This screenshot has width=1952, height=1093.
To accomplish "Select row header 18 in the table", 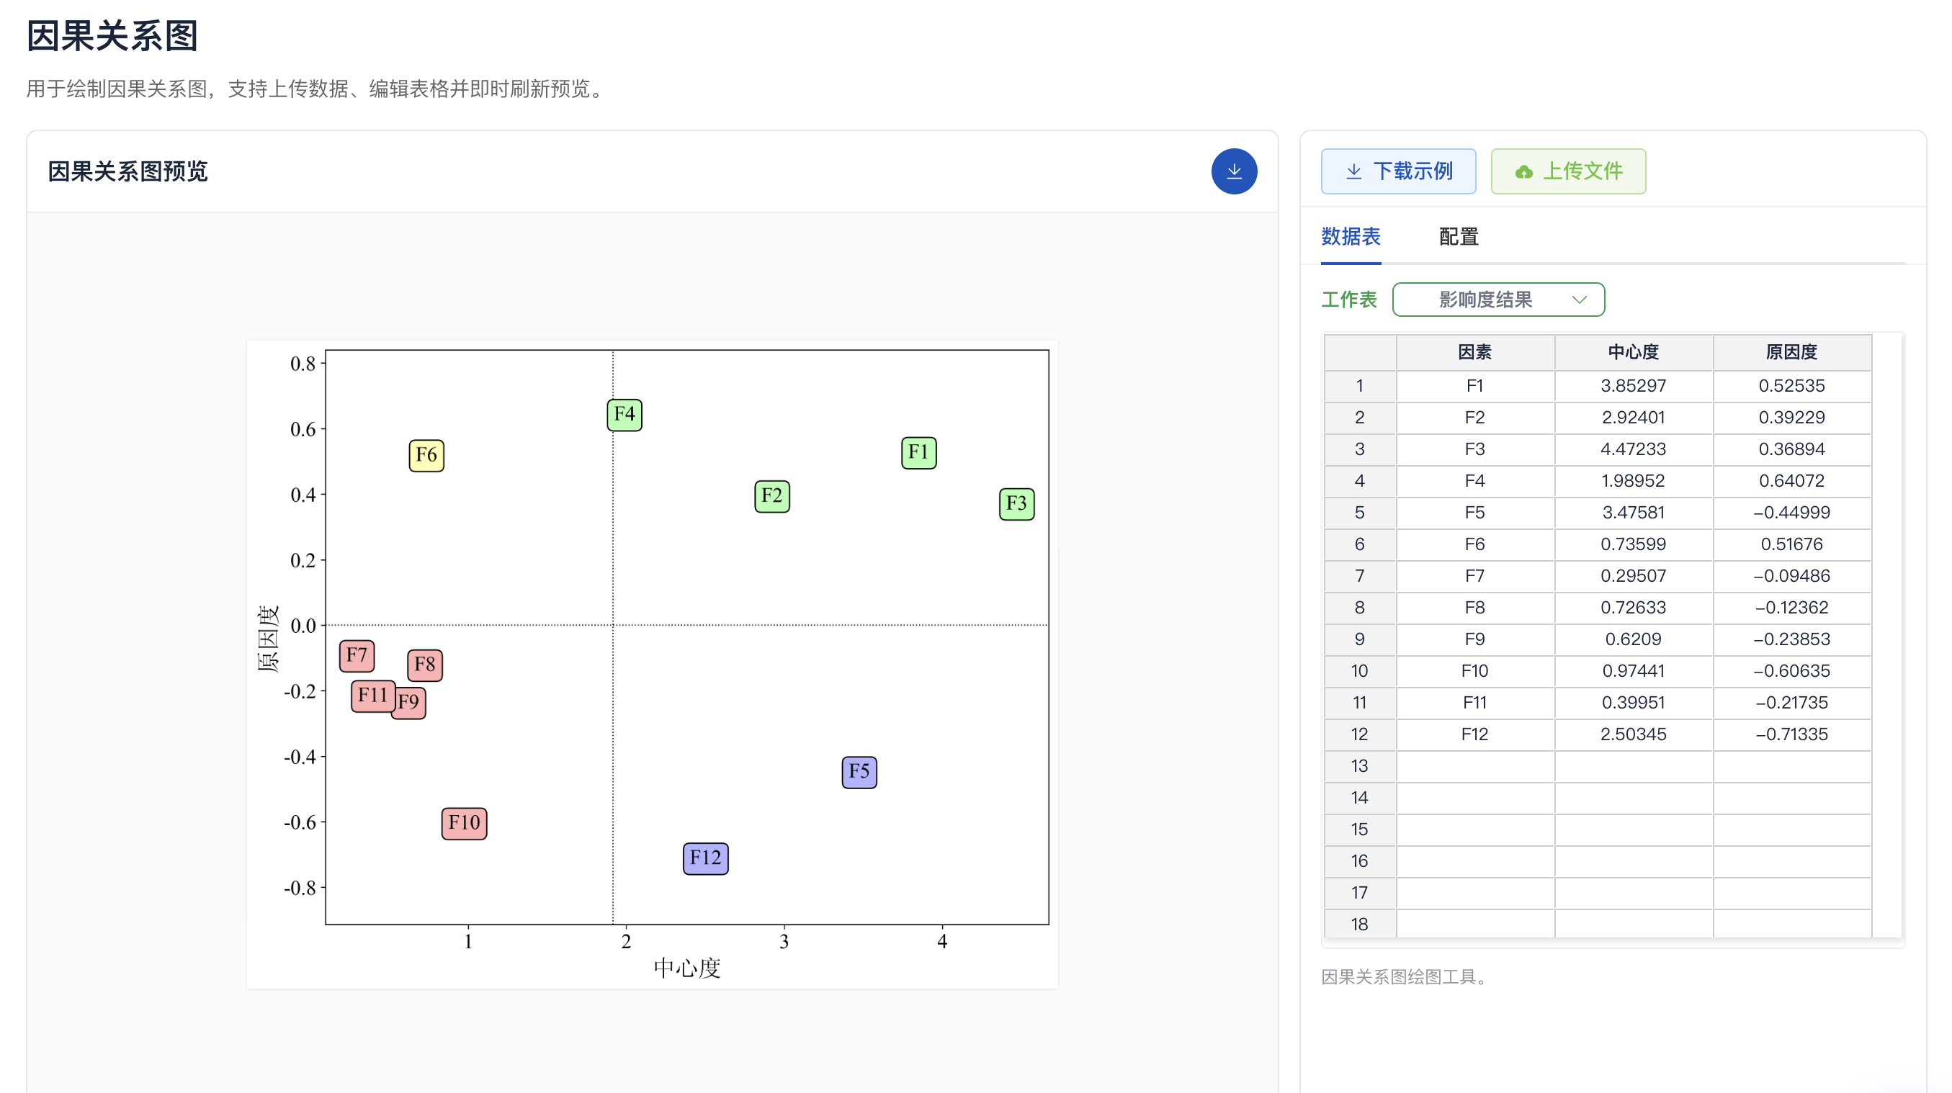I will 1359,925.
